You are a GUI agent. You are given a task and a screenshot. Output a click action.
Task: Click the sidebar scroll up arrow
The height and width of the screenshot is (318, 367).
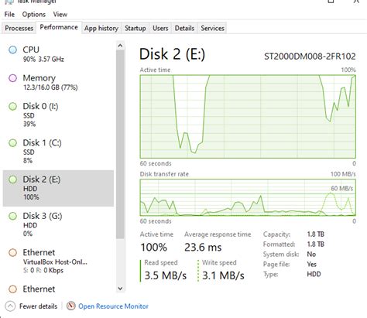[x=120, y=46]
